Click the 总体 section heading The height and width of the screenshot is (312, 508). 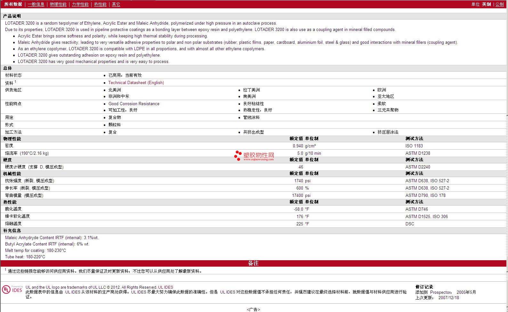[x=8, y=68]
